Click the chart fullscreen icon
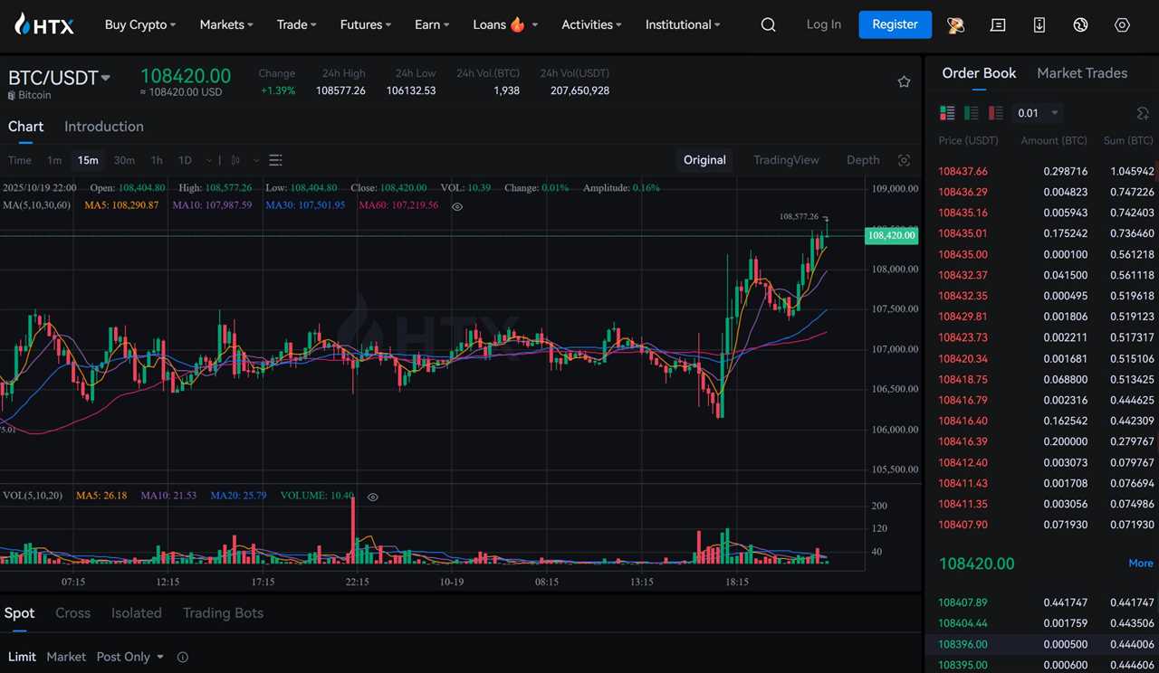This screenshot has height=673, width=1159. coord(904,160)
